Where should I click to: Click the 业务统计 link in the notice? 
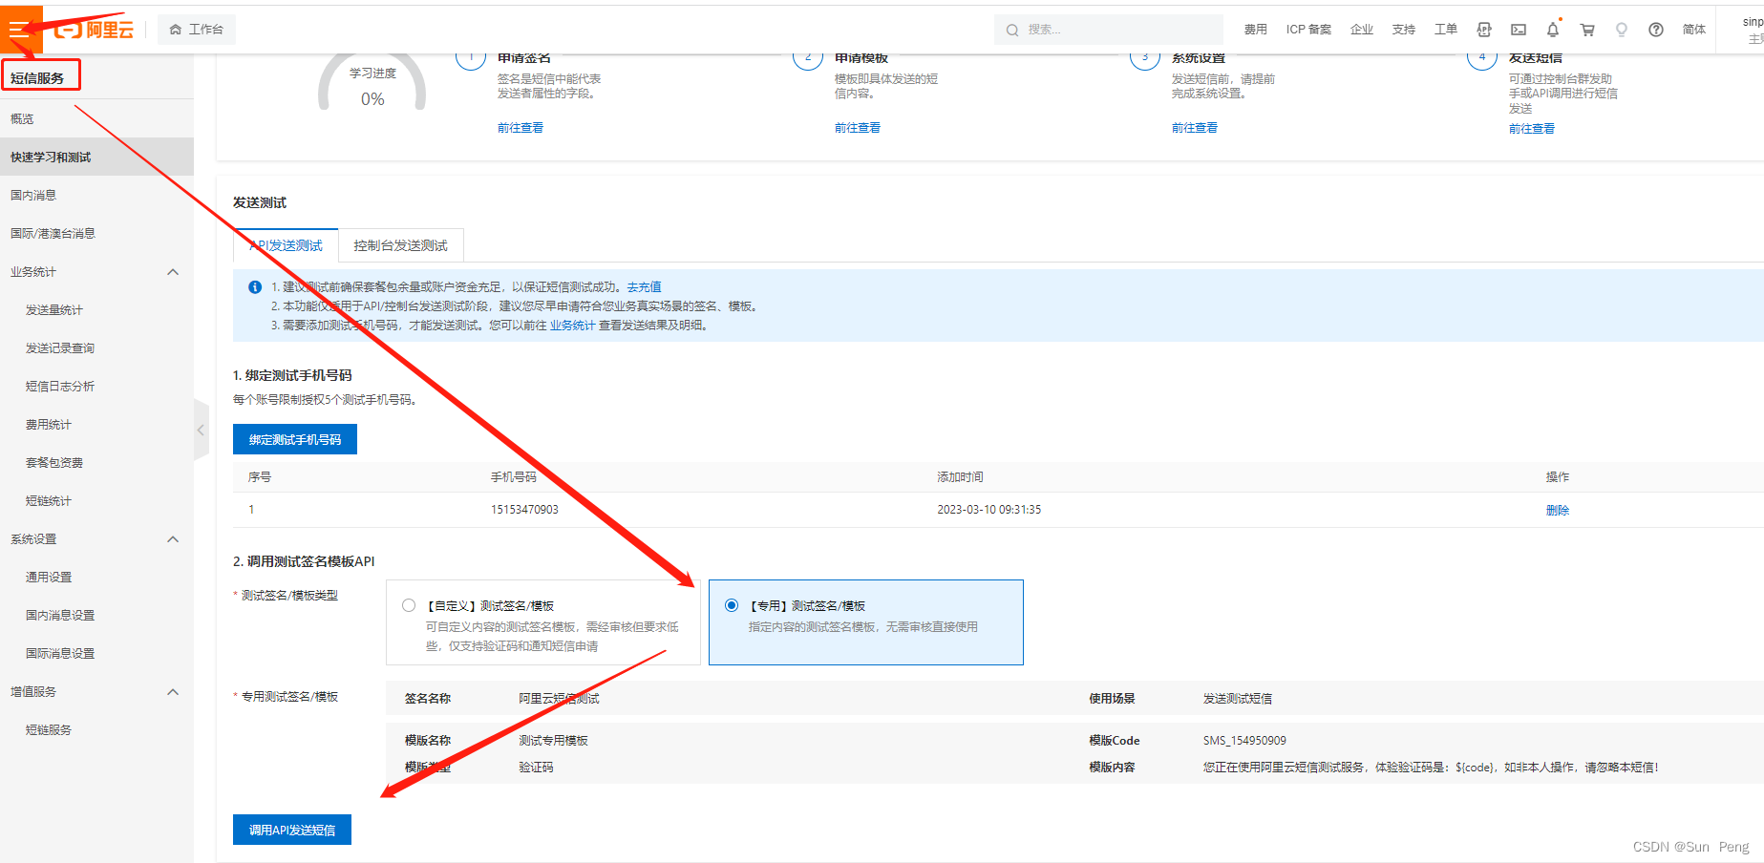572,326
